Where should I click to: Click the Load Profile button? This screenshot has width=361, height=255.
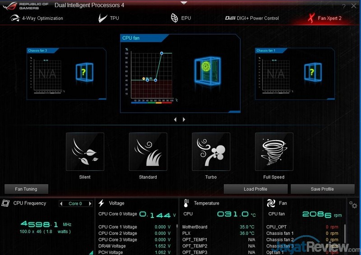click(x=255, y=189)
